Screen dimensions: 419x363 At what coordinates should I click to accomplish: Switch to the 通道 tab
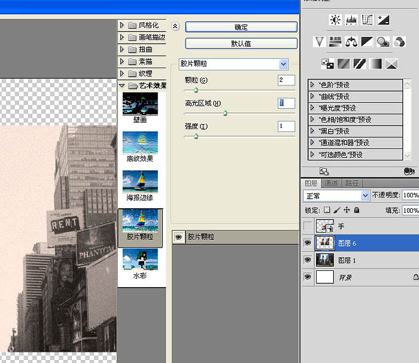coord(331,184)
